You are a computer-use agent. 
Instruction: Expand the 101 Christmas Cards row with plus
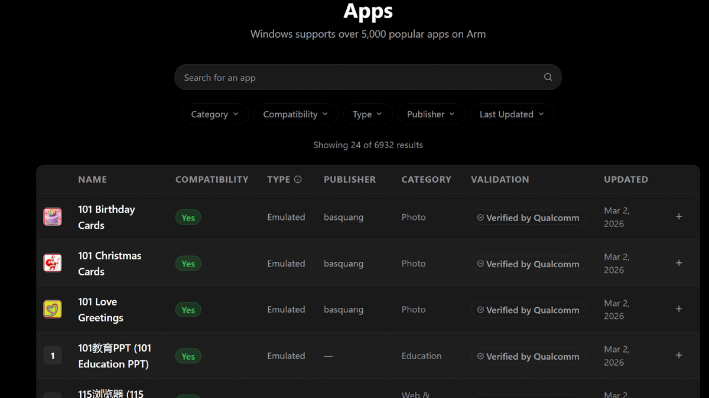[x=679, y=263]
